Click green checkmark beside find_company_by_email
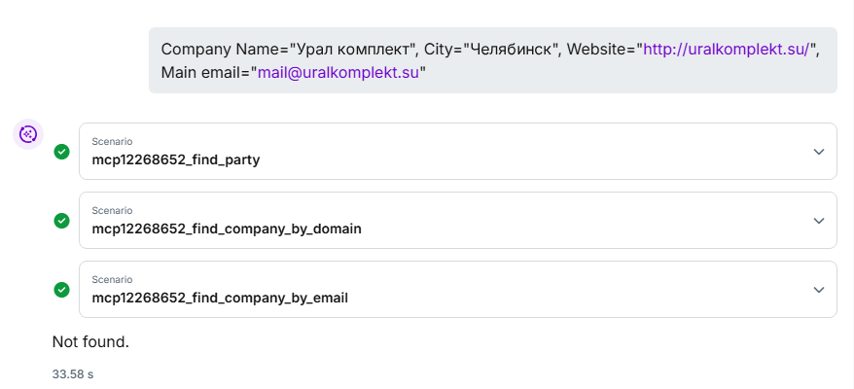This screenshot has width=854, height=389. (x=61, y=290)
